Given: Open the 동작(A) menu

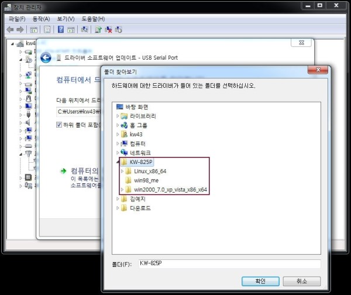Looking at the screenshot, I should pyautogui.click(x=41, y=19).
